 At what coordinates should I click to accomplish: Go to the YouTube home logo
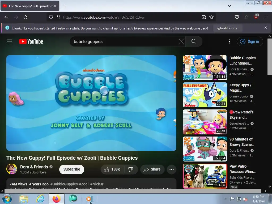point(31,41)
